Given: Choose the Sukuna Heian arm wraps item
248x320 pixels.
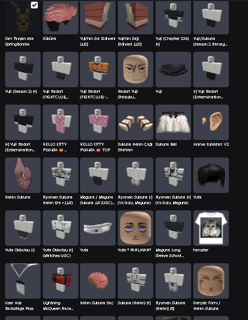Looking at the screenshot, I should tap(135, 122).
